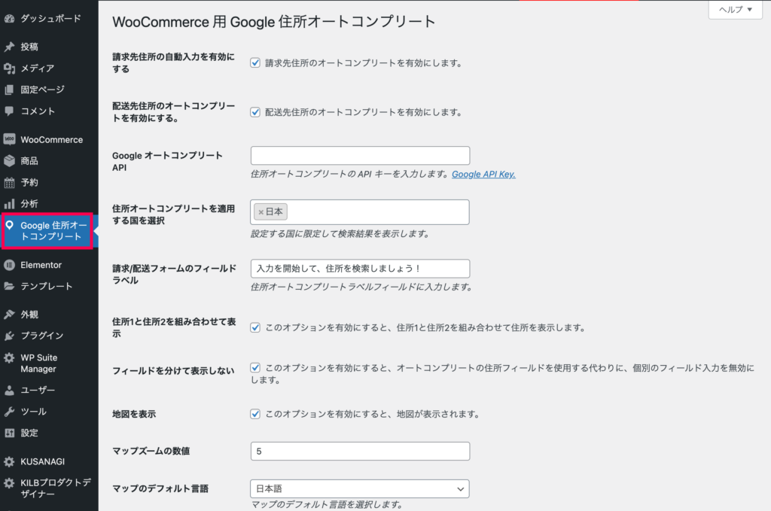Open the マップのデフォルト言語 dropdown

pyautogui.click(x=360, y=489)
